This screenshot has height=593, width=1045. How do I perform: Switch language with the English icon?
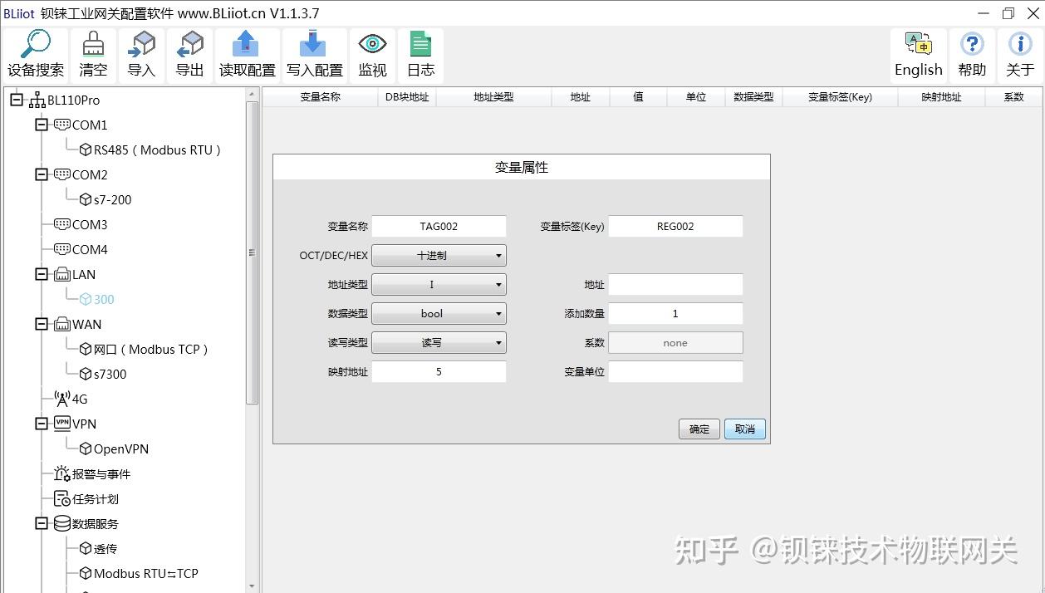point(918,56)
